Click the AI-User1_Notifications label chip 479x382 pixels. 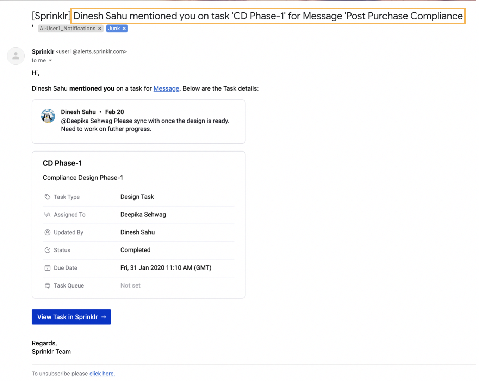(x=67, y=29)
